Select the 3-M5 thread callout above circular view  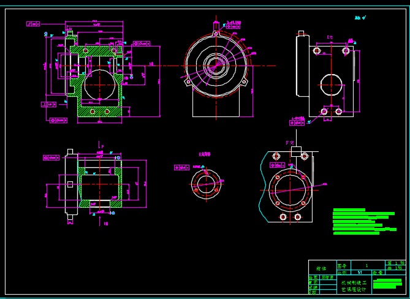pos(233,24)
